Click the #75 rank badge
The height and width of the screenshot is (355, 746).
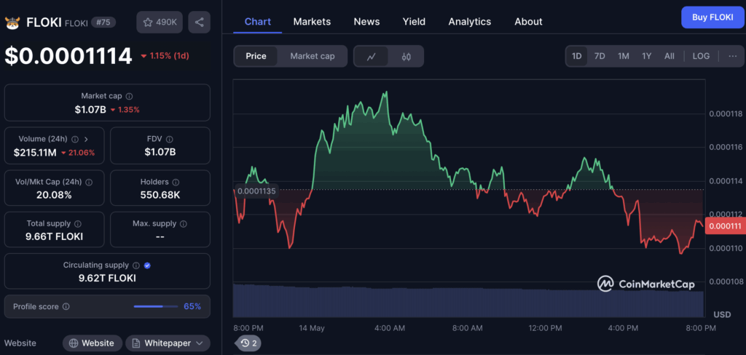pos(103,23)
